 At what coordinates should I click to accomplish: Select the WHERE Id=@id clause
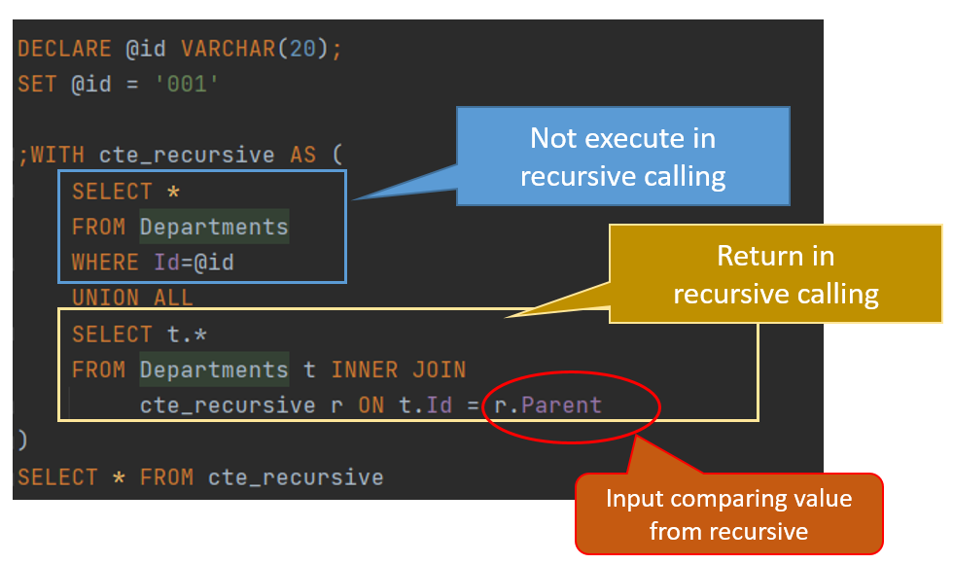point(156,262)
